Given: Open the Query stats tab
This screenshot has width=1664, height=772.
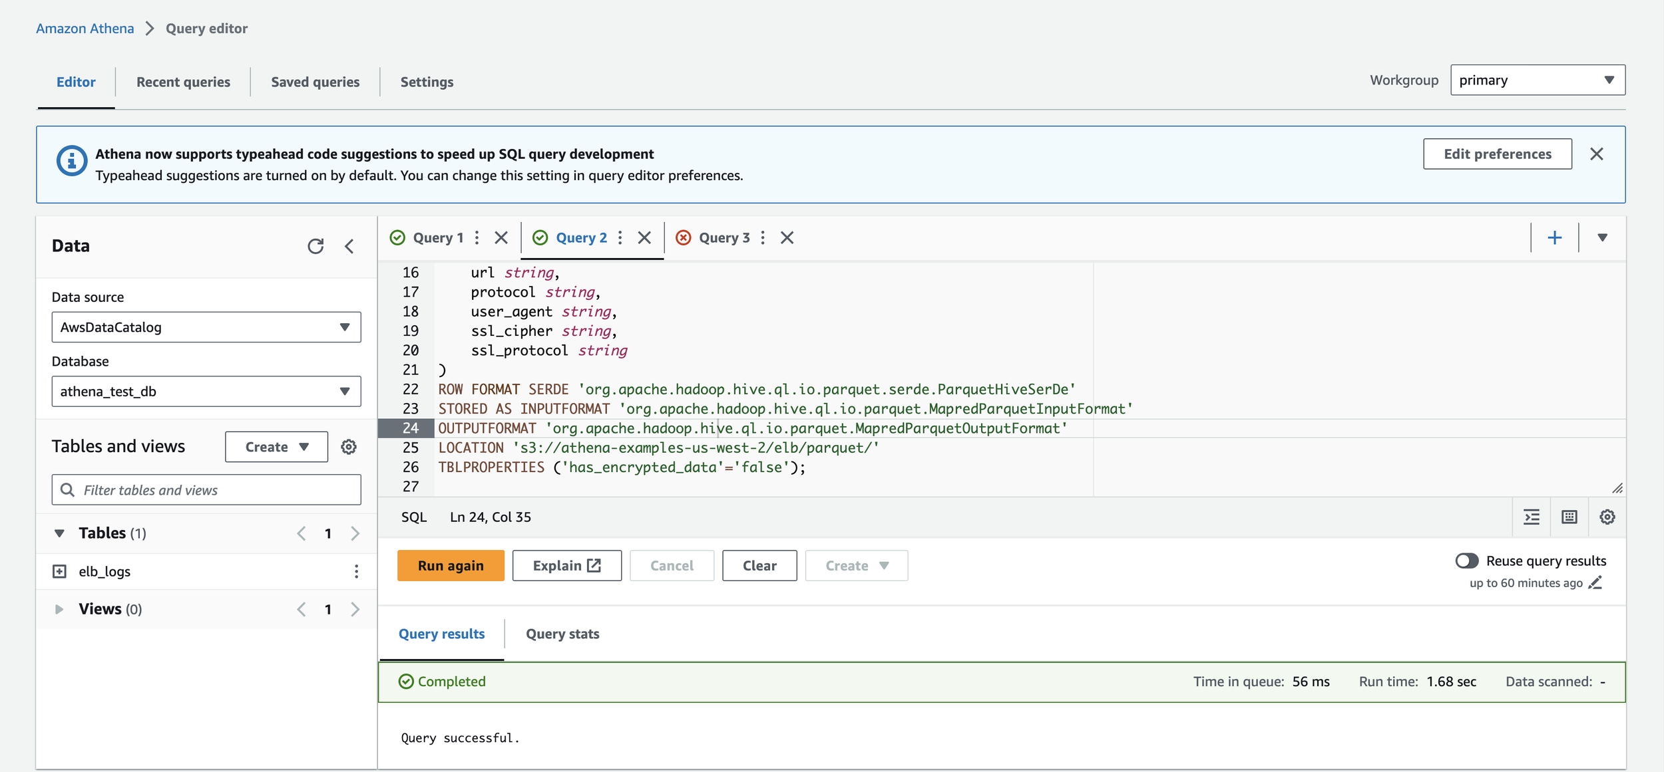Looking at the screenshot, I should click(562, 634).
